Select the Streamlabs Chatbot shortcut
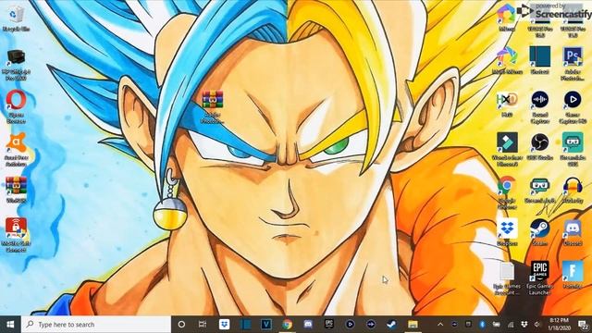The height and width of the screenshot is (333, 592). click(x=540, y=191)
